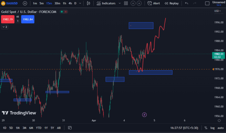Viewport: 226px width, 133px height.
Task: Open the chart settings gear icon
Action: point(219,121)
